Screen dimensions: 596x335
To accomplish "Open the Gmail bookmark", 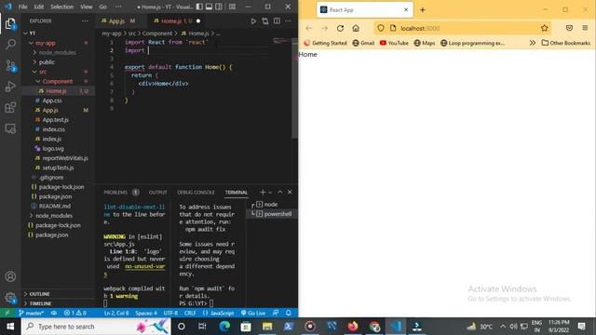I will [363, 43].
